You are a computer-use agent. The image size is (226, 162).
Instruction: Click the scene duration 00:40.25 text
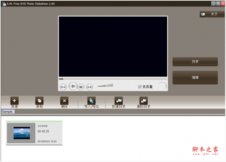43,131
